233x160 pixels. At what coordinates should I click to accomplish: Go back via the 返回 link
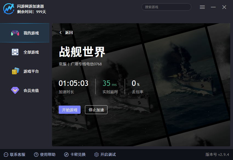click(69, 33)
